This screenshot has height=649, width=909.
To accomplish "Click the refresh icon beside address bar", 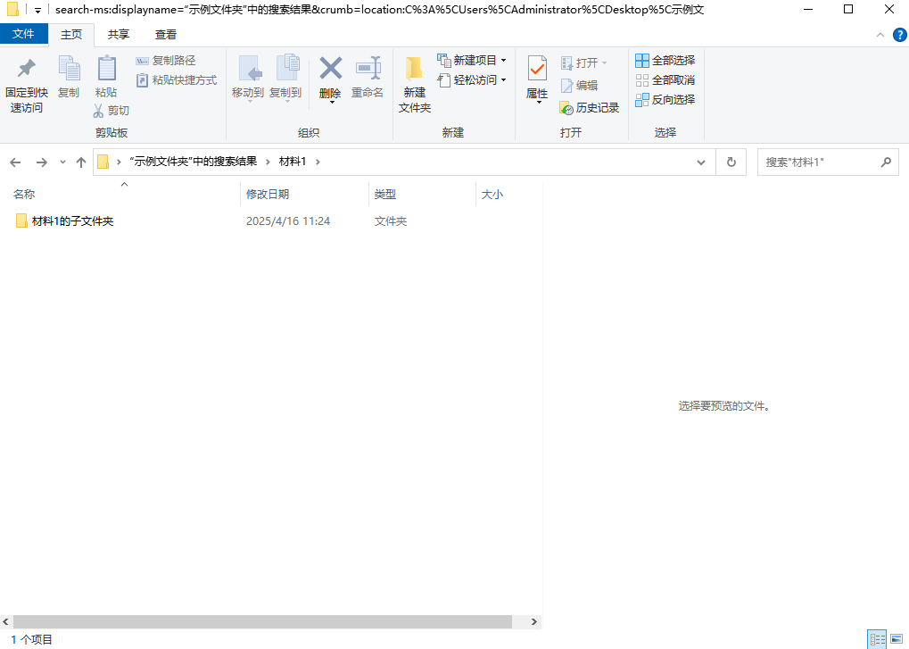I will point(731,162).
